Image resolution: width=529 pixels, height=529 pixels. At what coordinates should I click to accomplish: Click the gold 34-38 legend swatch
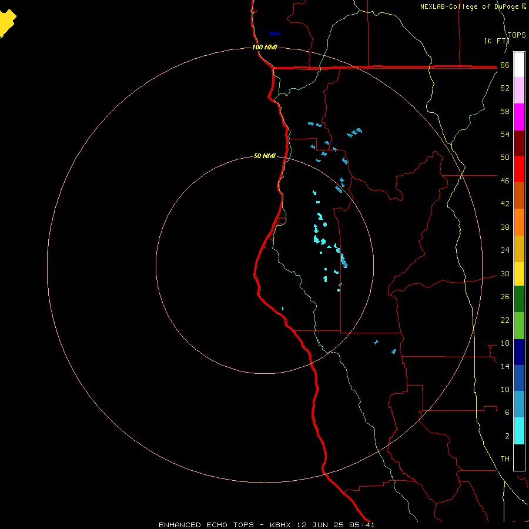coord(519,249)
